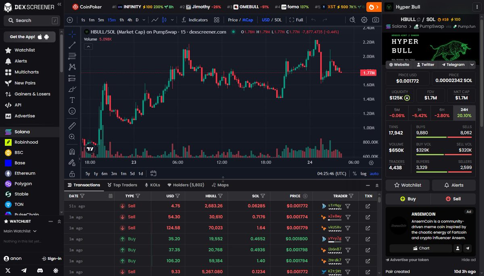
Task: Switch the chart style to line chart
Action: tap(155, 20)
